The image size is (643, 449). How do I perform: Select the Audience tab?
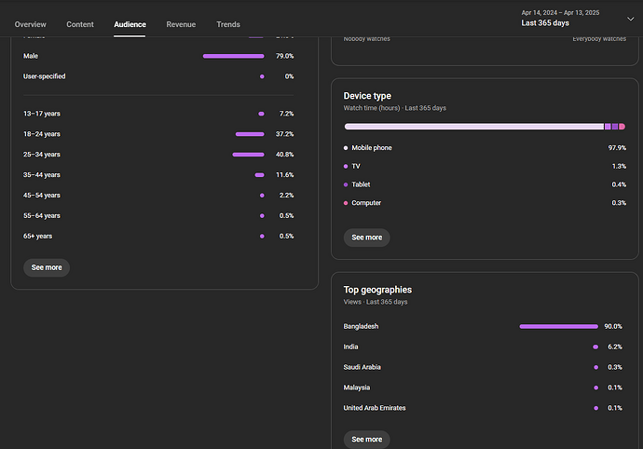(x=130, y=24)
